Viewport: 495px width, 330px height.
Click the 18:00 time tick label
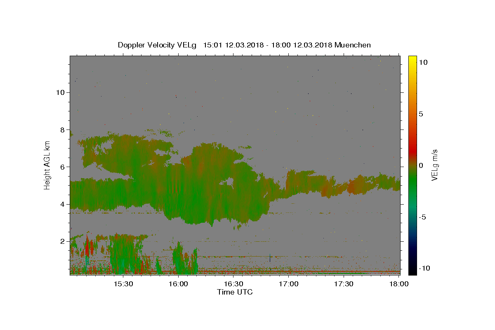[399, 284]
